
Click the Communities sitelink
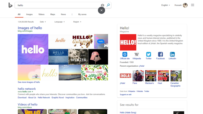click(x=82, y=97)
